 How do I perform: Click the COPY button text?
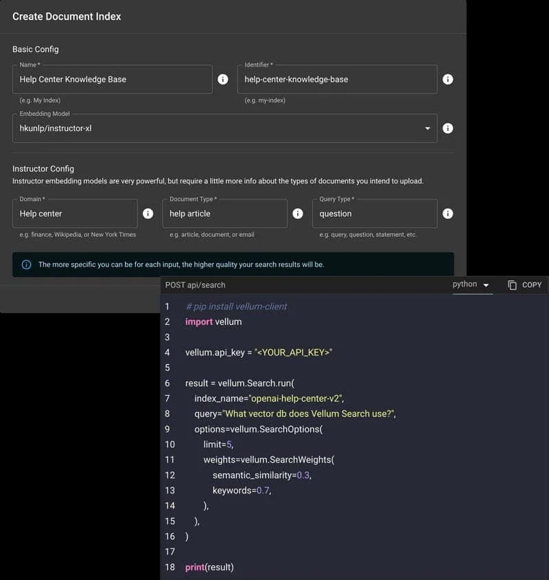coord(532,285)
